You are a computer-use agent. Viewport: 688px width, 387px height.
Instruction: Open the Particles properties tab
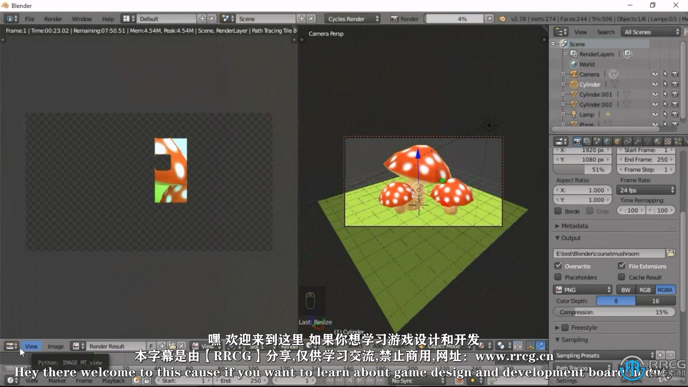[x=678, y=141]
